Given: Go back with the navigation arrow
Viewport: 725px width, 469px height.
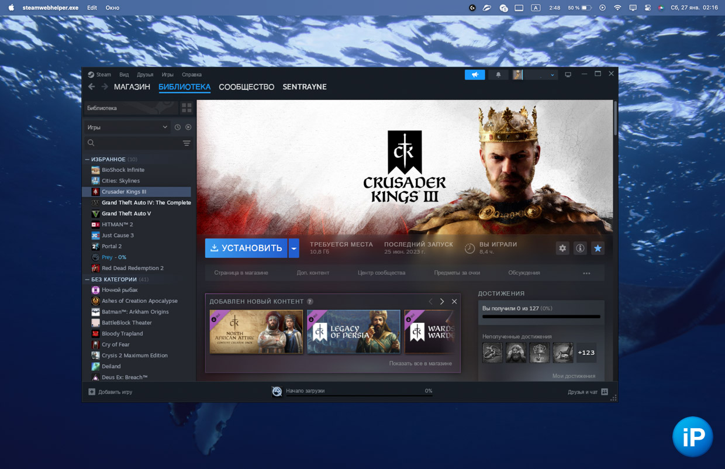Looking at the screenshot, I should 91,87.
